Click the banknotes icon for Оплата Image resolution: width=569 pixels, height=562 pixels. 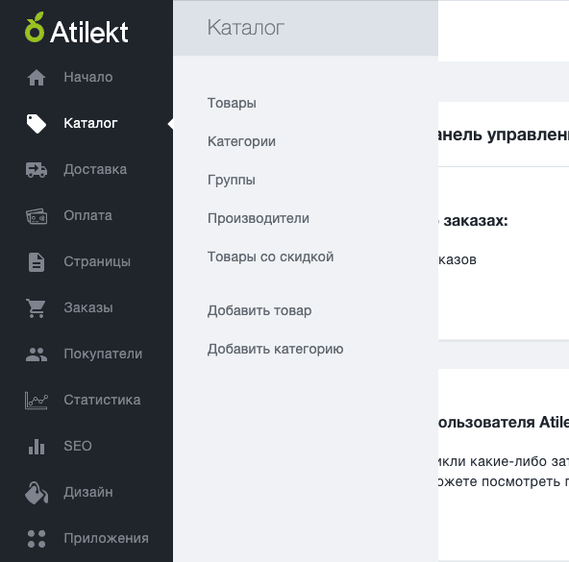pos(37,216)
